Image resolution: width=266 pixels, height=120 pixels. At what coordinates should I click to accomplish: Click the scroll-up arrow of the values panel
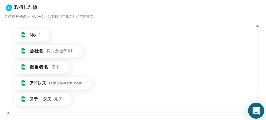(x=257, y=26)
